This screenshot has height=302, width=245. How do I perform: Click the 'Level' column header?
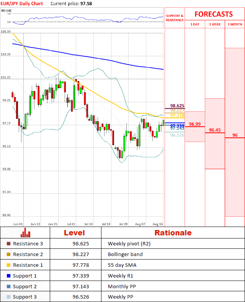(x=74, y=233)
